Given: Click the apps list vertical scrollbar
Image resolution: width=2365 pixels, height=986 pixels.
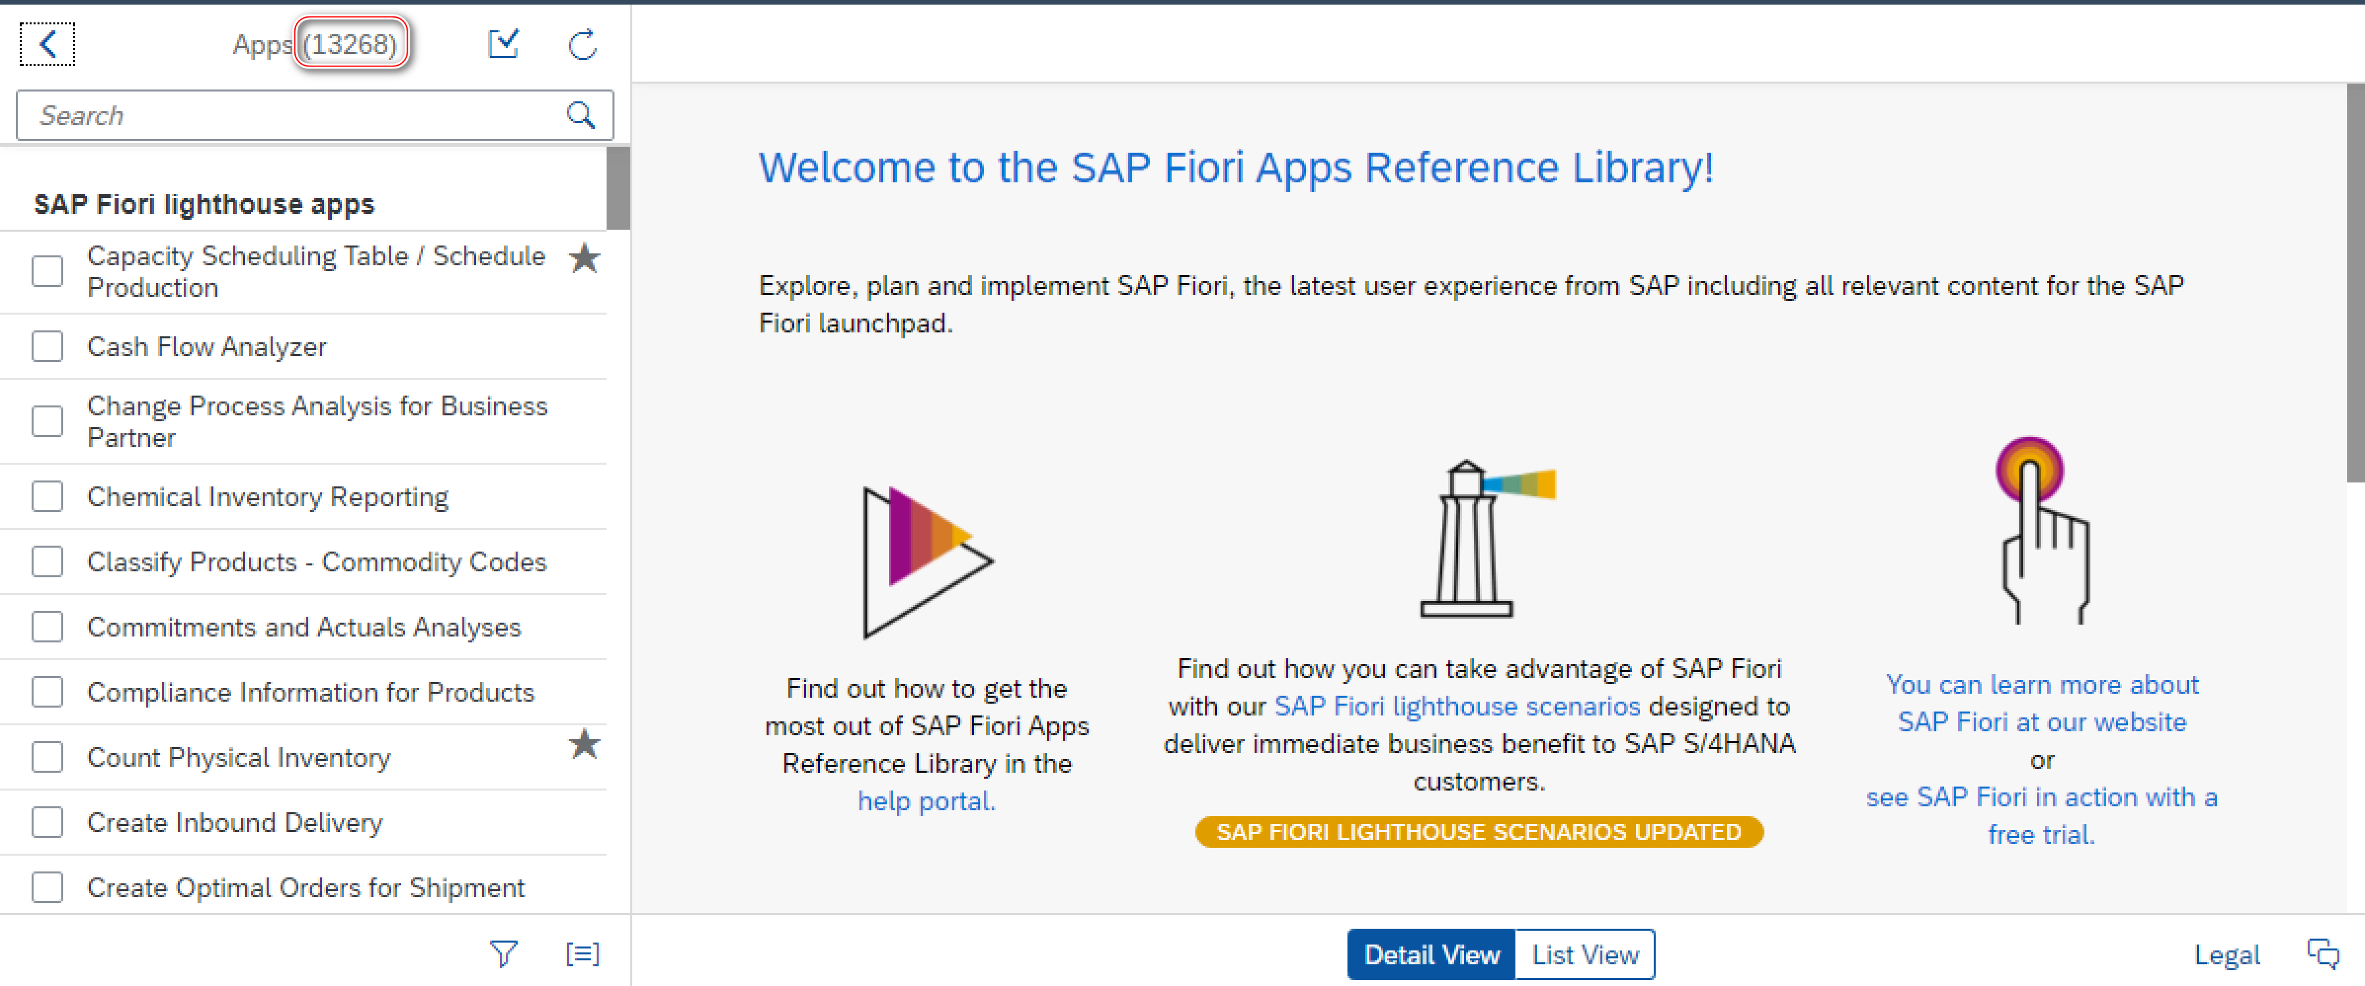Looking at the screenshot, I should click(618, 188).
